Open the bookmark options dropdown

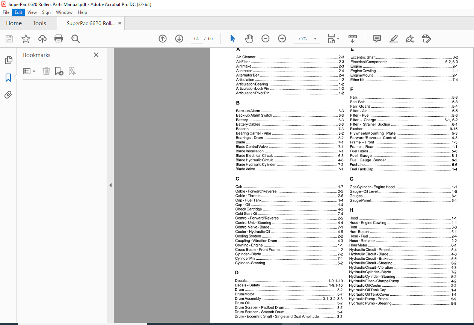pos(29,71)
